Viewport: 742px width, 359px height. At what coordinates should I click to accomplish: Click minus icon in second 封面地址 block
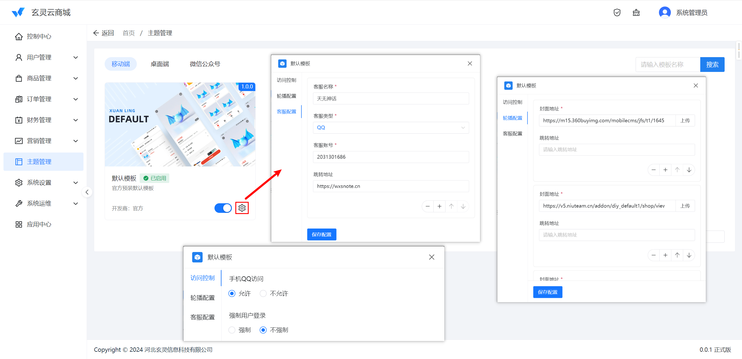tap(654, 255)
